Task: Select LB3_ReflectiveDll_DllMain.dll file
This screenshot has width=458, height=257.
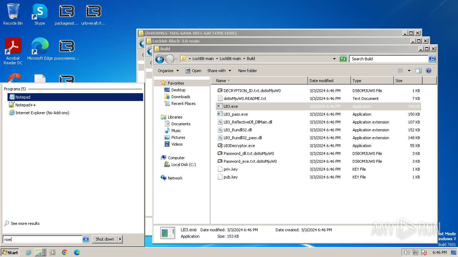Action: (x=248, y=122)
